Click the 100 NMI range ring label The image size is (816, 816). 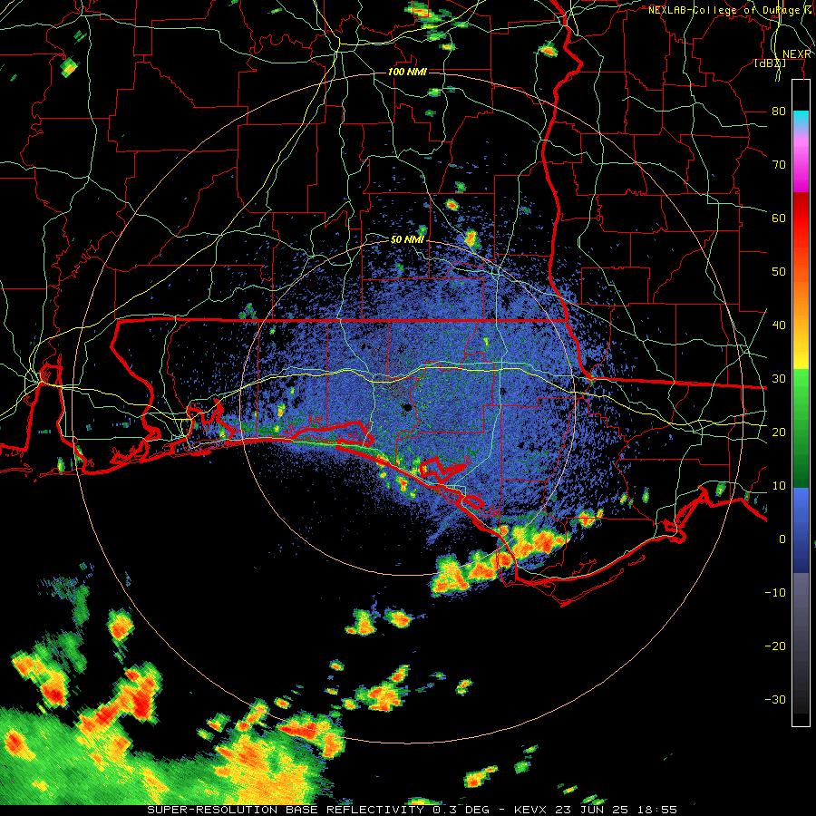pos(407,72)
